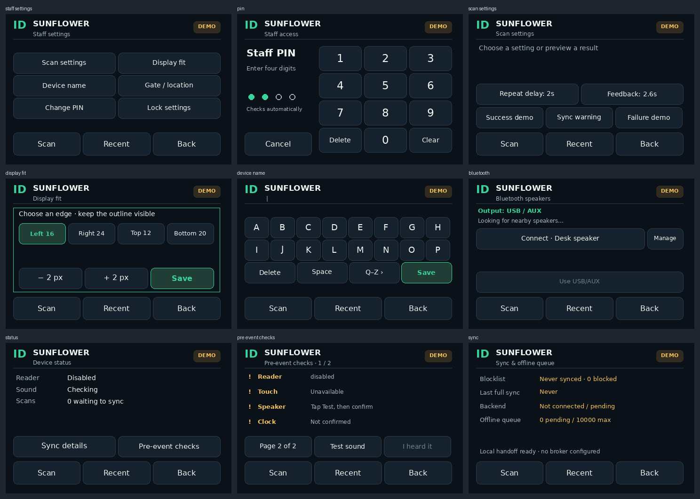Click Recent in the scan settings panel

coord(579,144)
